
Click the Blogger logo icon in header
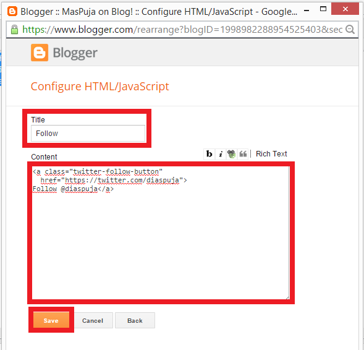(x=40, y=53)
